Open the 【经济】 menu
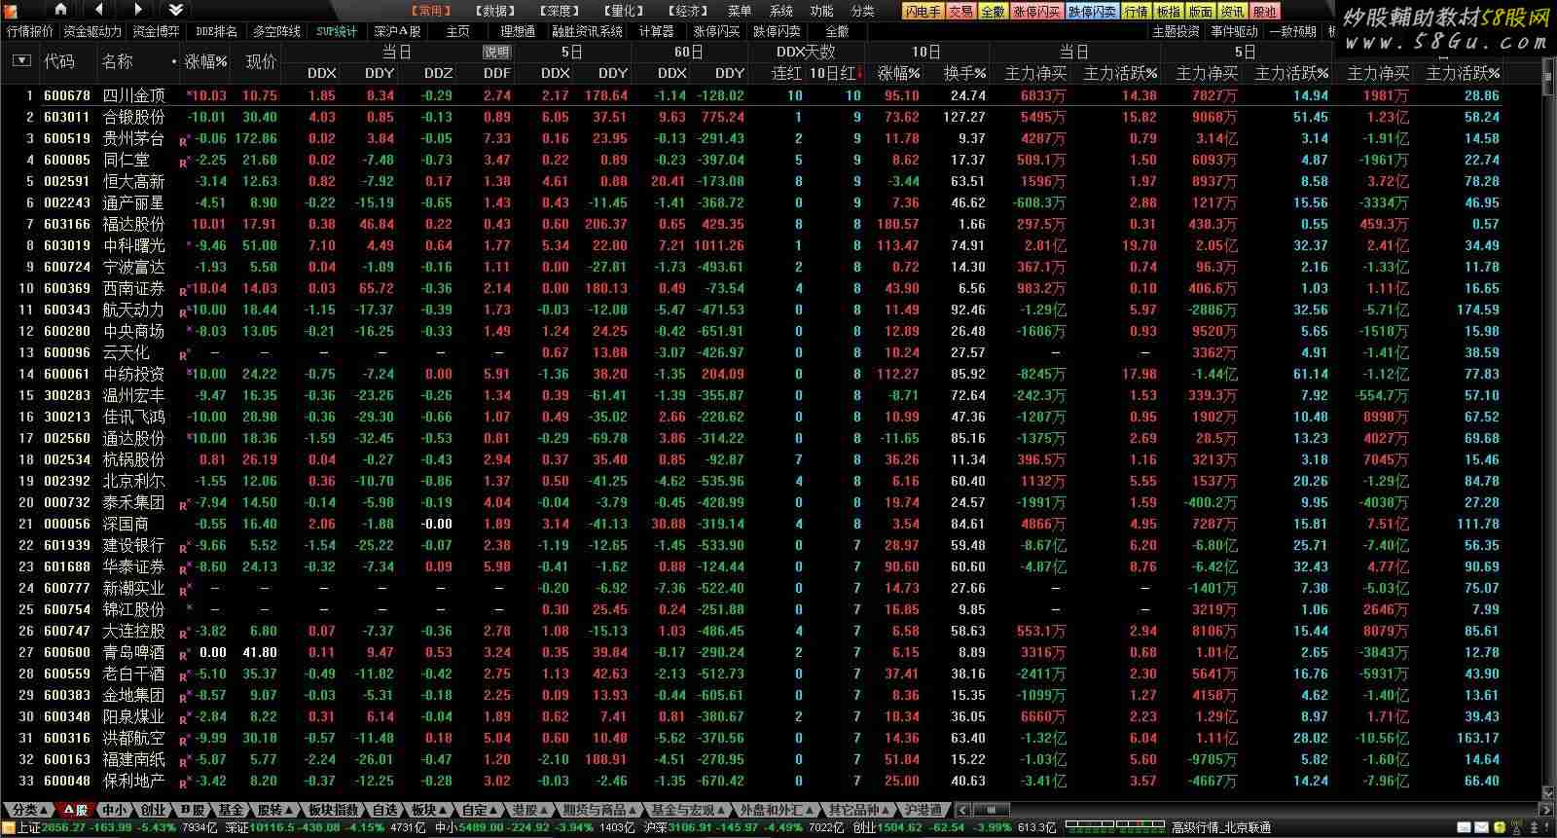The width and height of the screenshot is (1557, 838). coord(689,11)
